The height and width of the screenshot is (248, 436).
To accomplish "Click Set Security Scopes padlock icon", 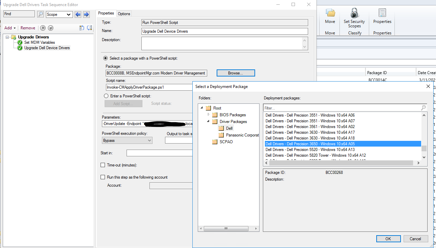I will (x=354, y=13).
